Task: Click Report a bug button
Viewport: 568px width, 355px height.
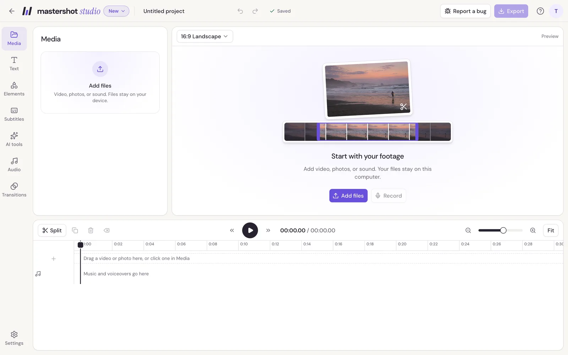Action: pos(465,11)
